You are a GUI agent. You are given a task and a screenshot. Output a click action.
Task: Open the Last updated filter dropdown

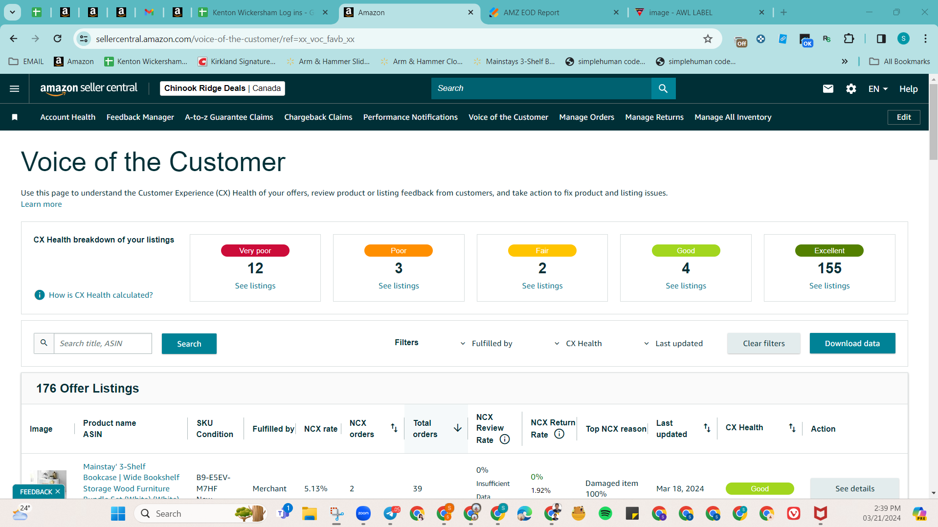click(x=673, y=343)
